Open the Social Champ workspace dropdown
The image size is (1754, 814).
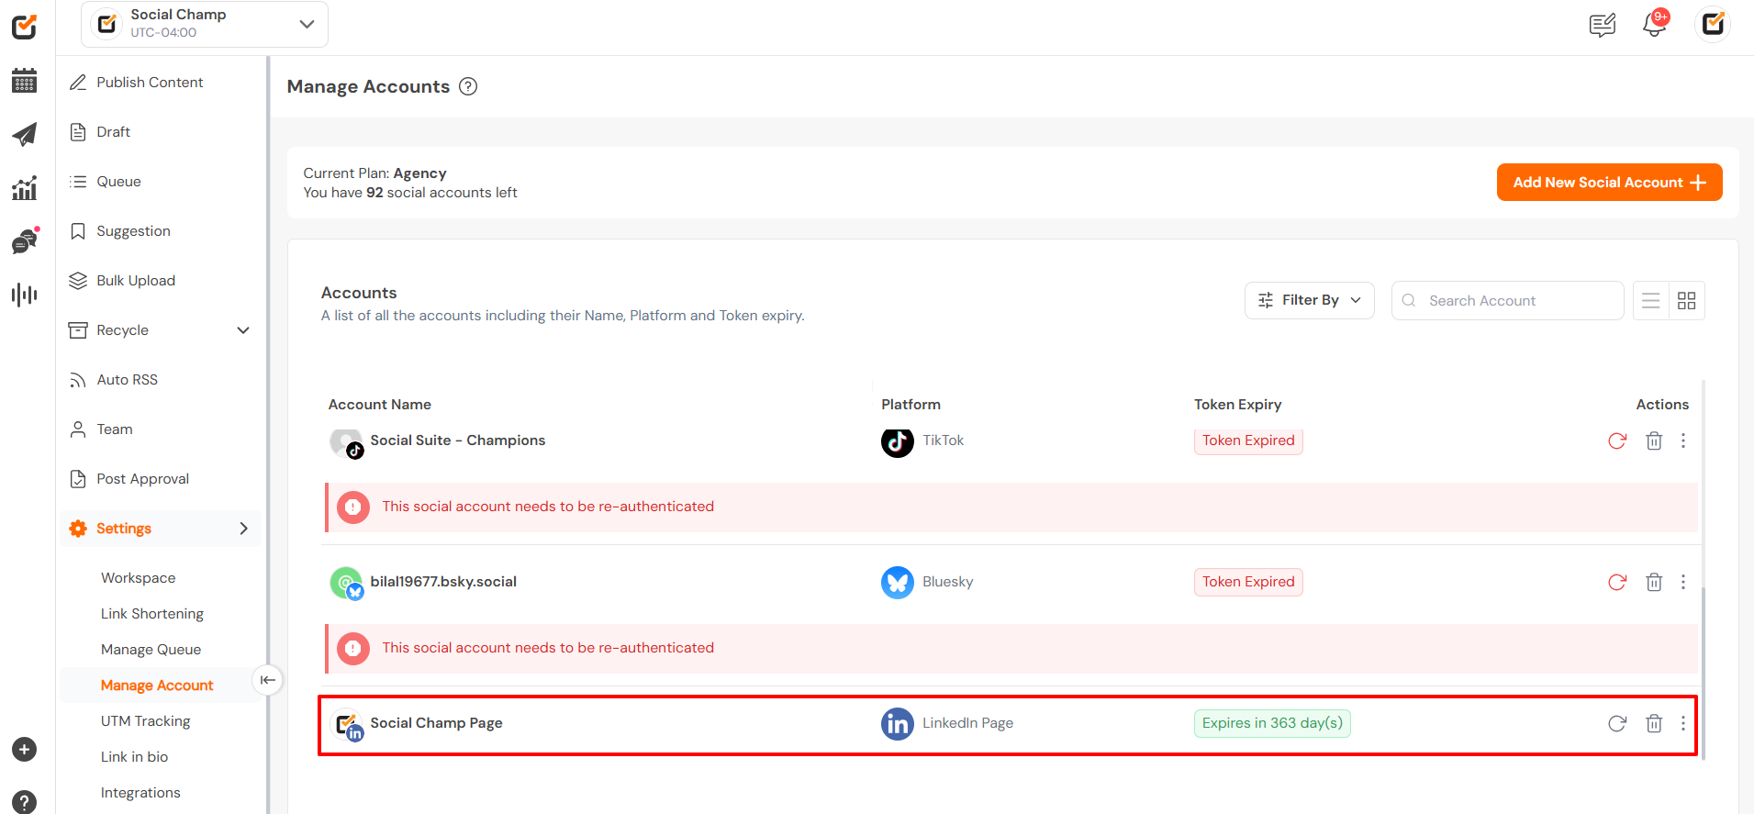coord(205,24)
